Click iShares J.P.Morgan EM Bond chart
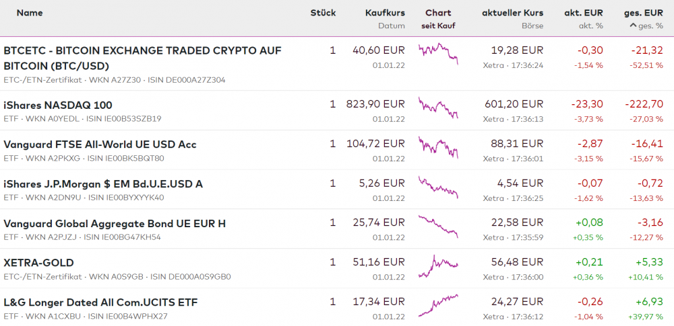The width and height of the screenshot is (674, 326). tap(438, 187)
